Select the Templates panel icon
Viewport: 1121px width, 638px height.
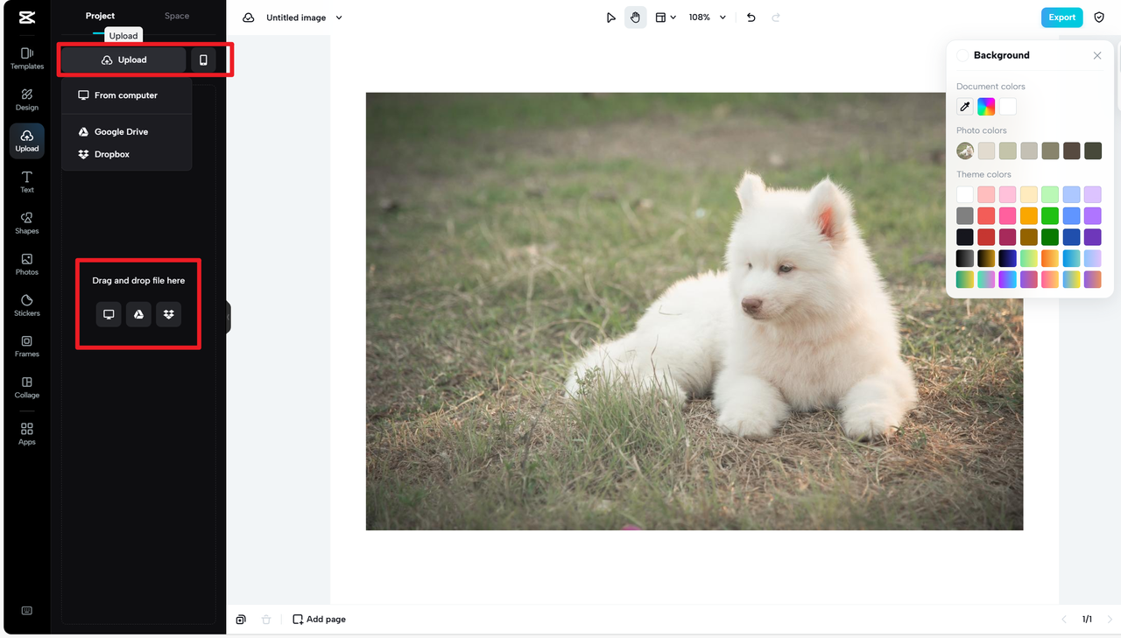click(x=26, y=58)
